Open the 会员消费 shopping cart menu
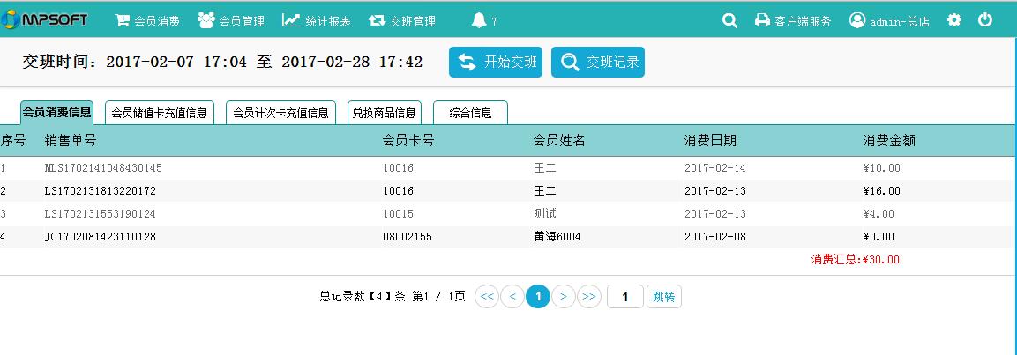Image resolution: width=1017 pixels, height=355 pixels. click(x=147, y=20)
